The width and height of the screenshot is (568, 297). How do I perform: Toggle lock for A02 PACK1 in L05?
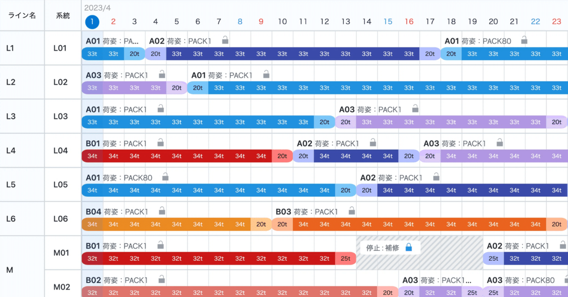(436, 177)
